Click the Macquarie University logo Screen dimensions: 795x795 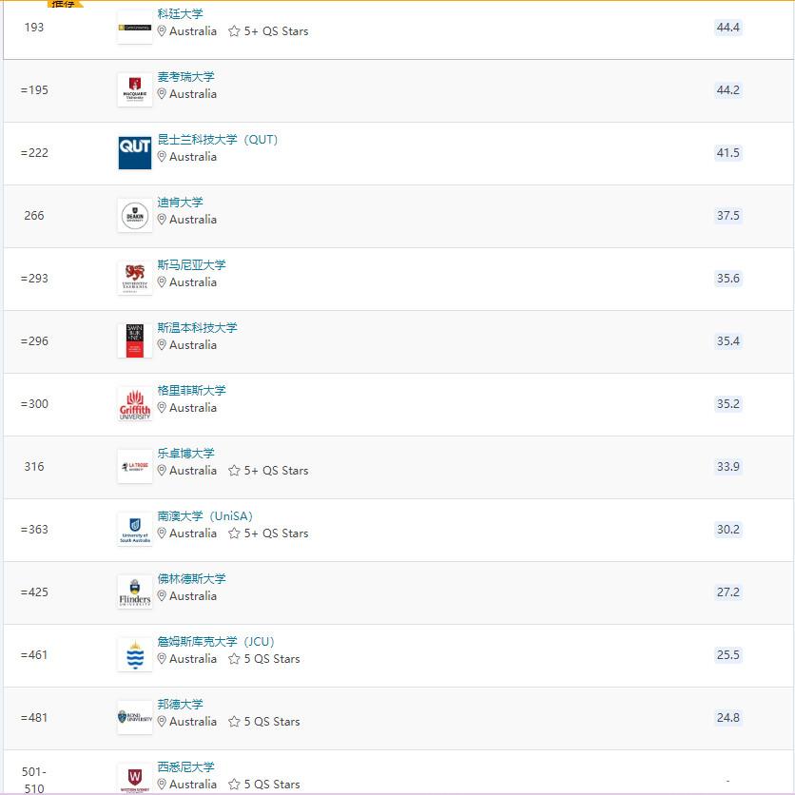pos(135,89)
